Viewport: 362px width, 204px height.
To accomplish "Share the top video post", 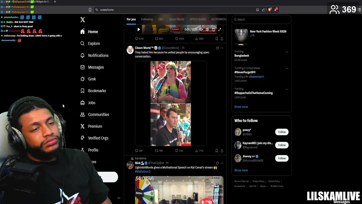I will tap(222, 39).
